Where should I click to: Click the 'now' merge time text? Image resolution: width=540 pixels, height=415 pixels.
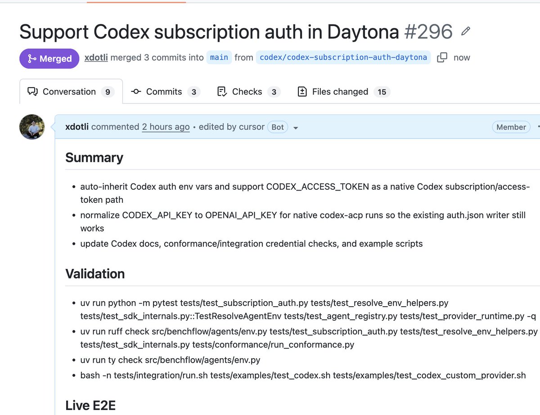tap(462, 58)
